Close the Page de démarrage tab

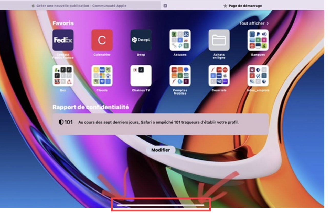point(165,6)
